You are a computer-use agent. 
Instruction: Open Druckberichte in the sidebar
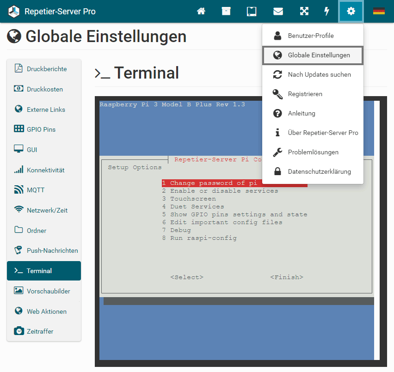pos(44,69)
